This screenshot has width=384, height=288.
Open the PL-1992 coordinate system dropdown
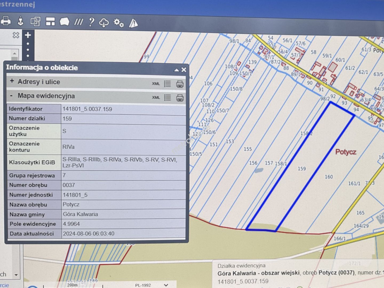point(166,285)
